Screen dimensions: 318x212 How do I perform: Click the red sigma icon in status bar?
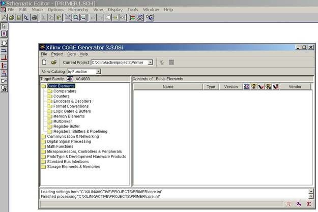pos(309,204)
